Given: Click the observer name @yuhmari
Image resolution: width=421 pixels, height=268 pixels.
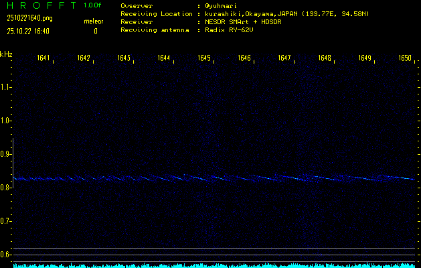Looking at the screenshot, I should point(226,5).
